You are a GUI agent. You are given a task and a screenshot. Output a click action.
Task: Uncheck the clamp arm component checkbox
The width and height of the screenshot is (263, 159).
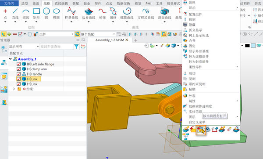pyautogui.click(x=18, y=69)
